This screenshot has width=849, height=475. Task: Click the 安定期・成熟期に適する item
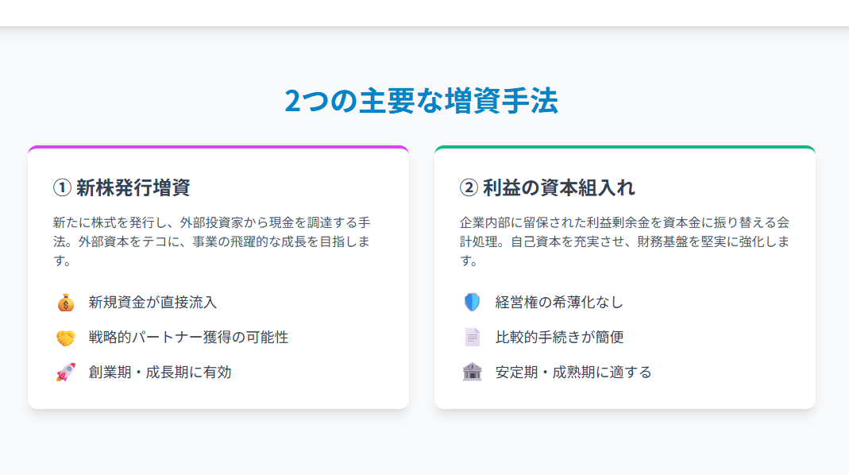pyautogui.click(x=573, y=372)
